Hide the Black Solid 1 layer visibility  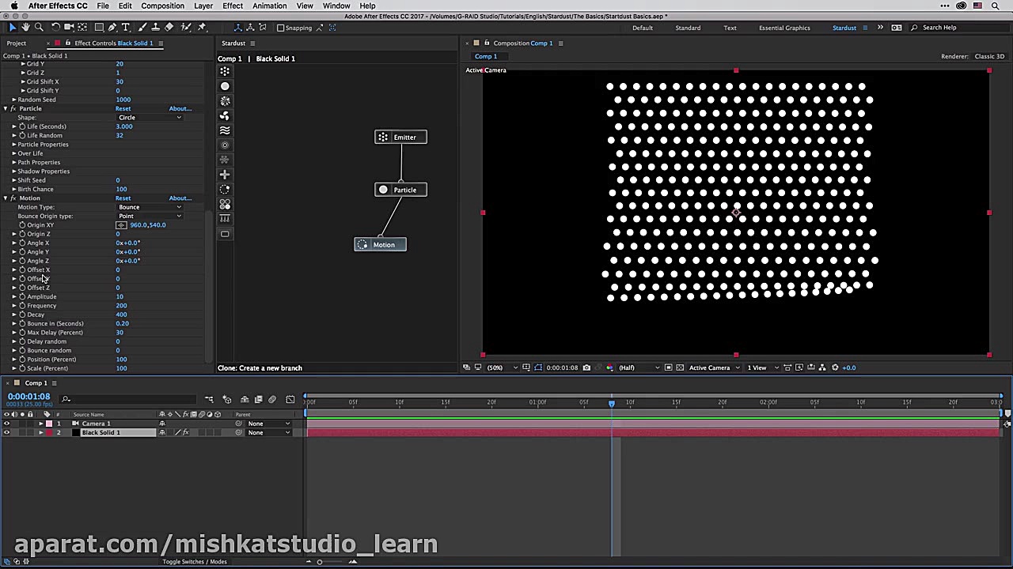coord(6,432)
